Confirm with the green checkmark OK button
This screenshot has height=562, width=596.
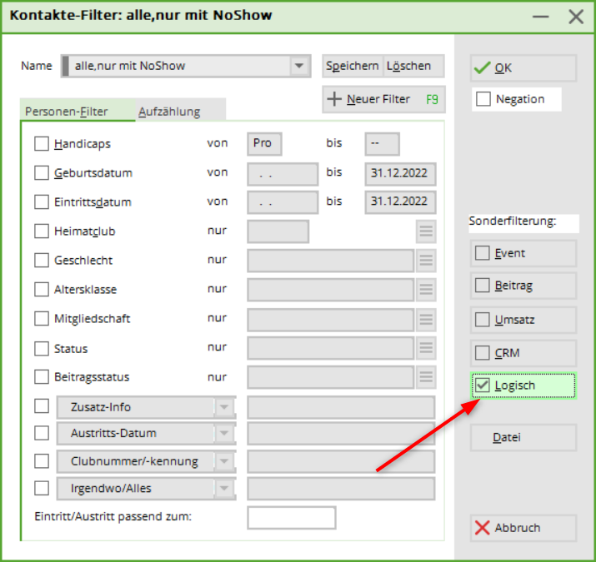[523, 68]
